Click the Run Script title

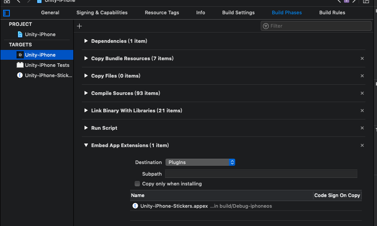coord(104,128)
